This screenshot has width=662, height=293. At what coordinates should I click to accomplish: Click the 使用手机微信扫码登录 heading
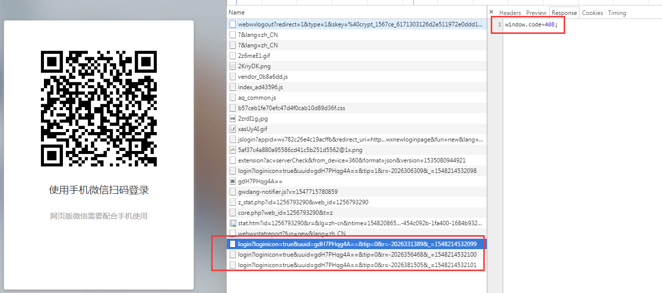99,190
